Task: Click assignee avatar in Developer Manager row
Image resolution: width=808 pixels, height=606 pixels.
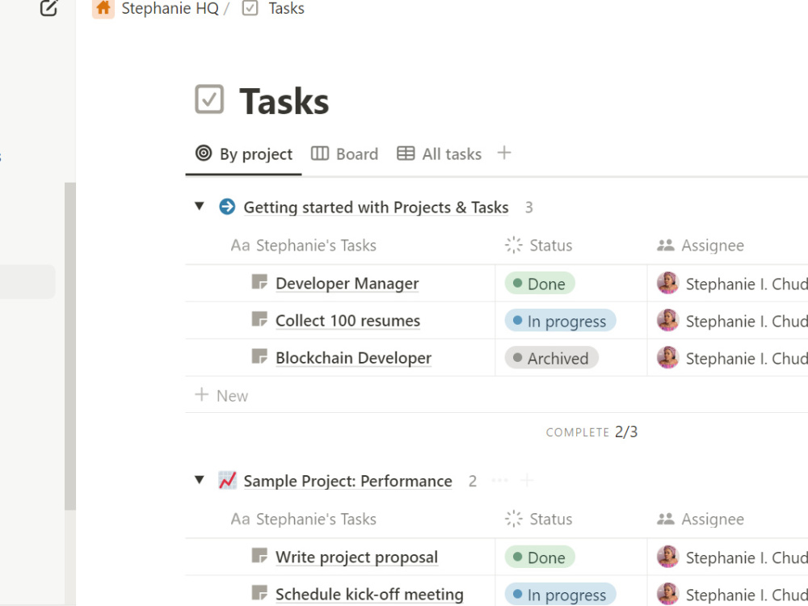Action: click(x=668, y=283)
